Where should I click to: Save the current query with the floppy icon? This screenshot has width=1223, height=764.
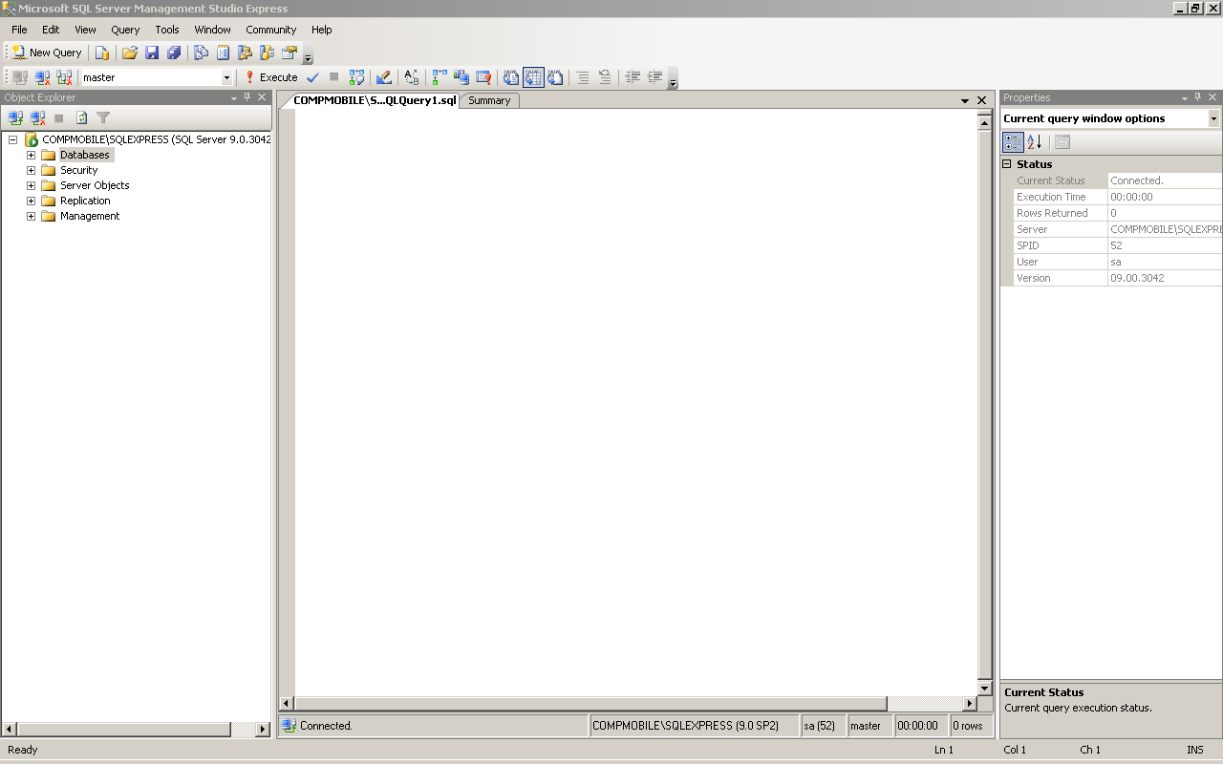coord(152,53)
